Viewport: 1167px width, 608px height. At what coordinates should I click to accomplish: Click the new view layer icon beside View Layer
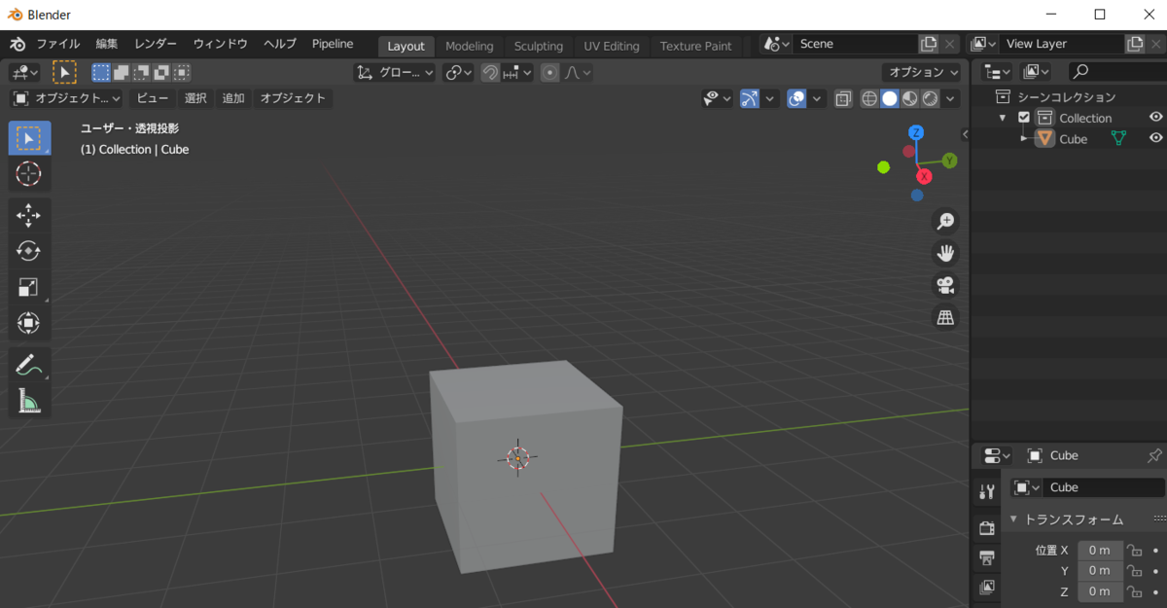[x=1135, y=44]
